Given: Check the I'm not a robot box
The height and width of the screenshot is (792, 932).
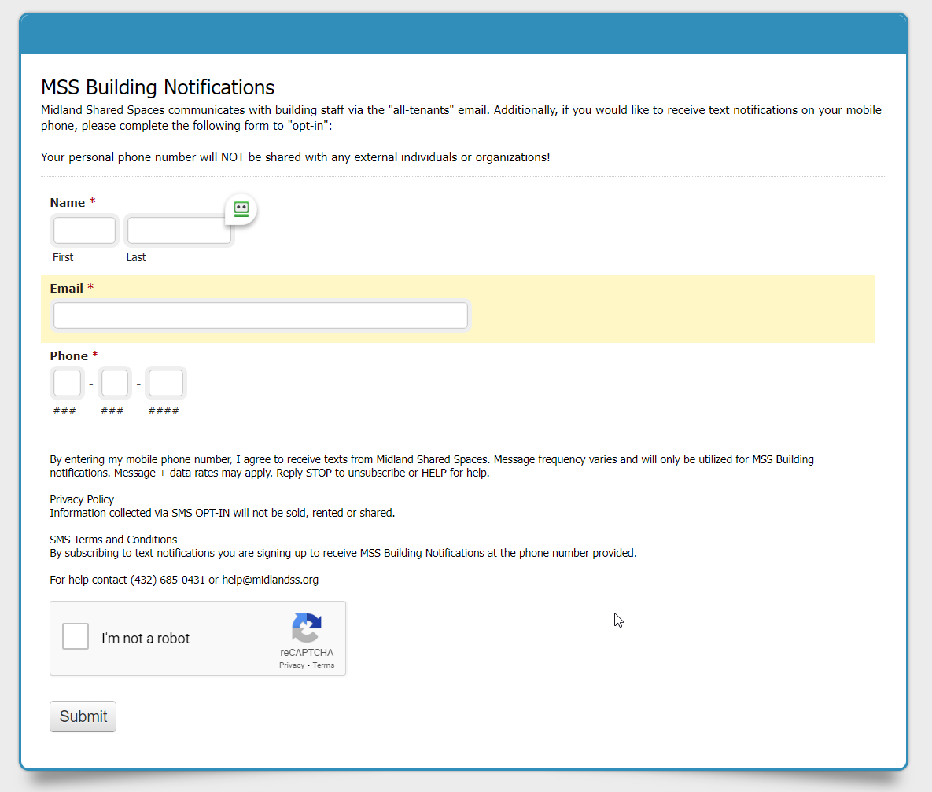Looking at the screenshot, I should pos(76,636).
